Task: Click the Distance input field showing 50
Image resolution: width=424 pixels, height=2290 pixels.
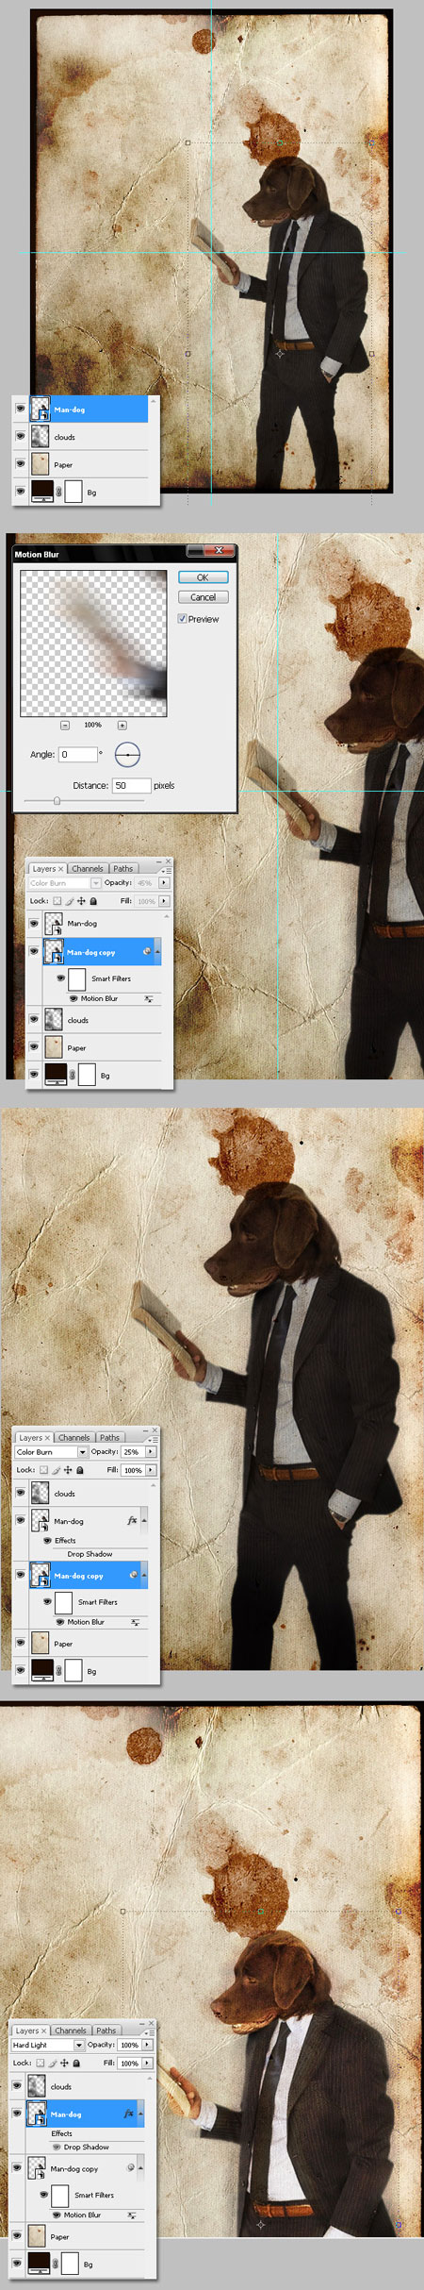Action: tap(132, 785)
